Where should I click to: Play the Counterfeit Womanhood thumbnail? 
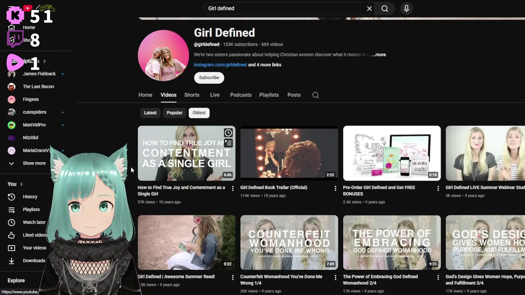(289, 243)
